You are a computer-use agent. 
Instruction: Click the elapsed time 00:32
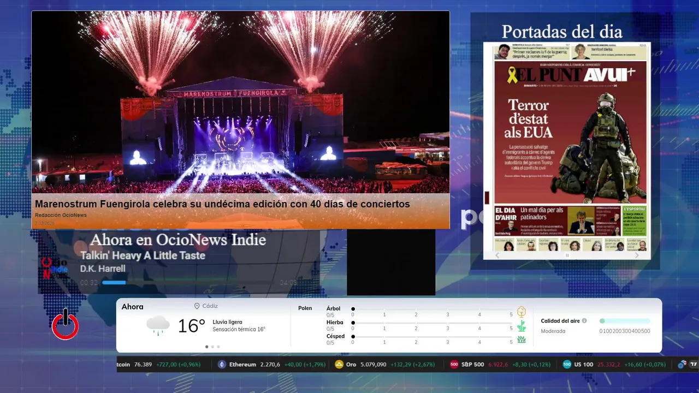[x=89, y=282]
